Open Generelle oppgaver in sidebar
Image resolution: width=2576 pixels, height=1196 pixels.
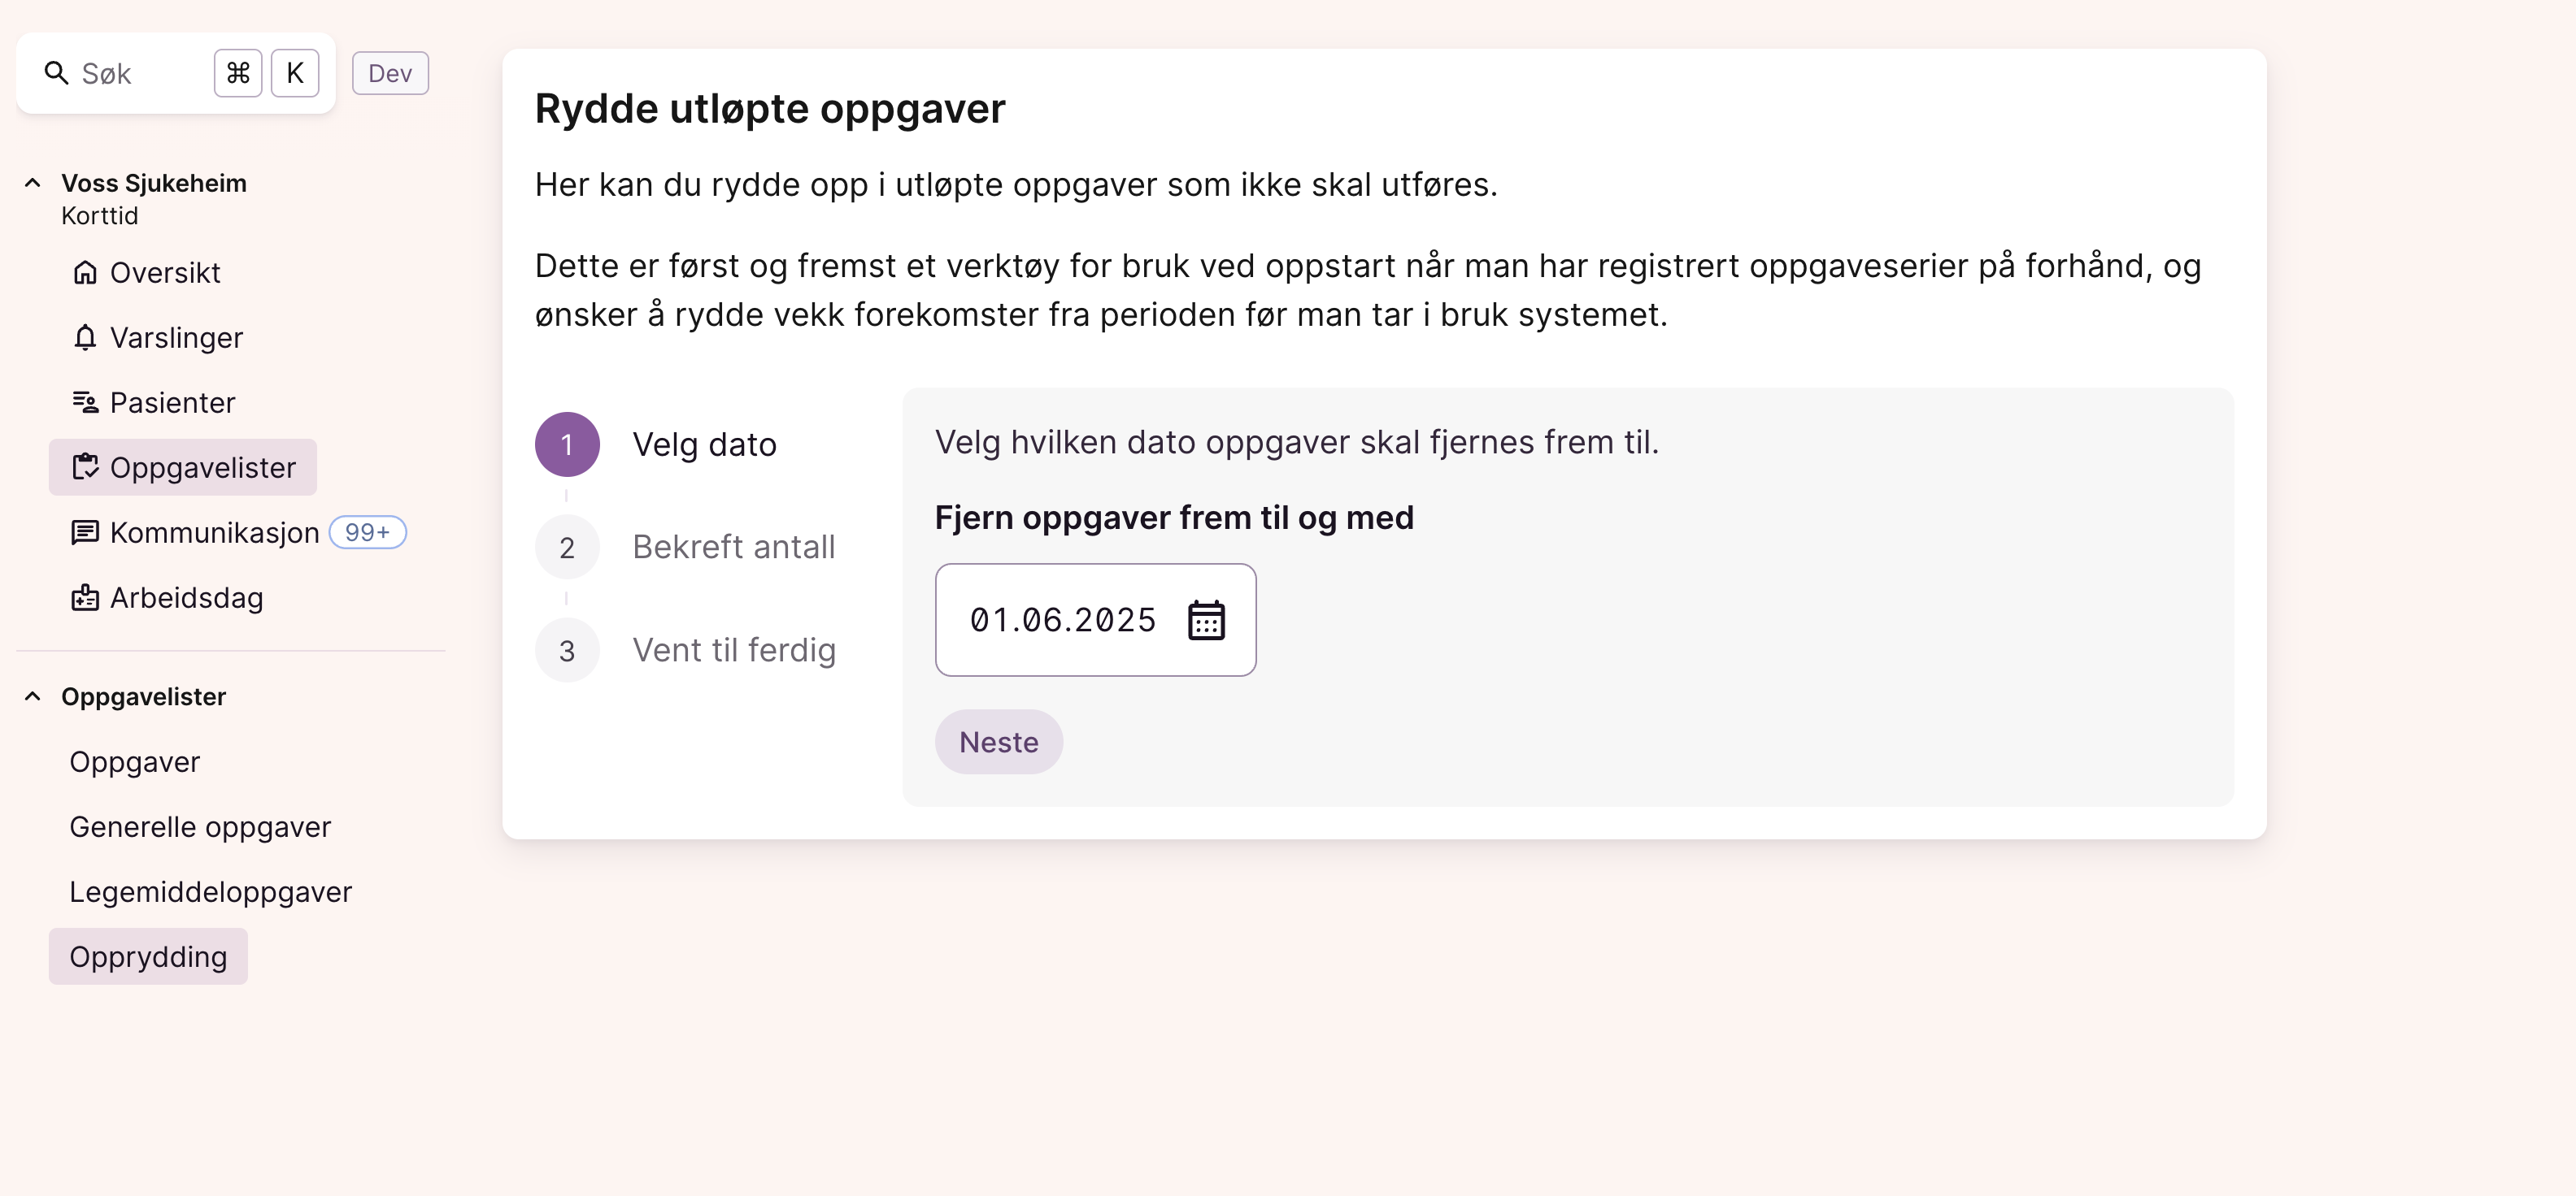[x=200, y=827]
